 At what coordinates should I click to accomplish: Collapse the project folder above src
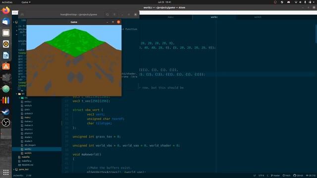tap(14, 22)
